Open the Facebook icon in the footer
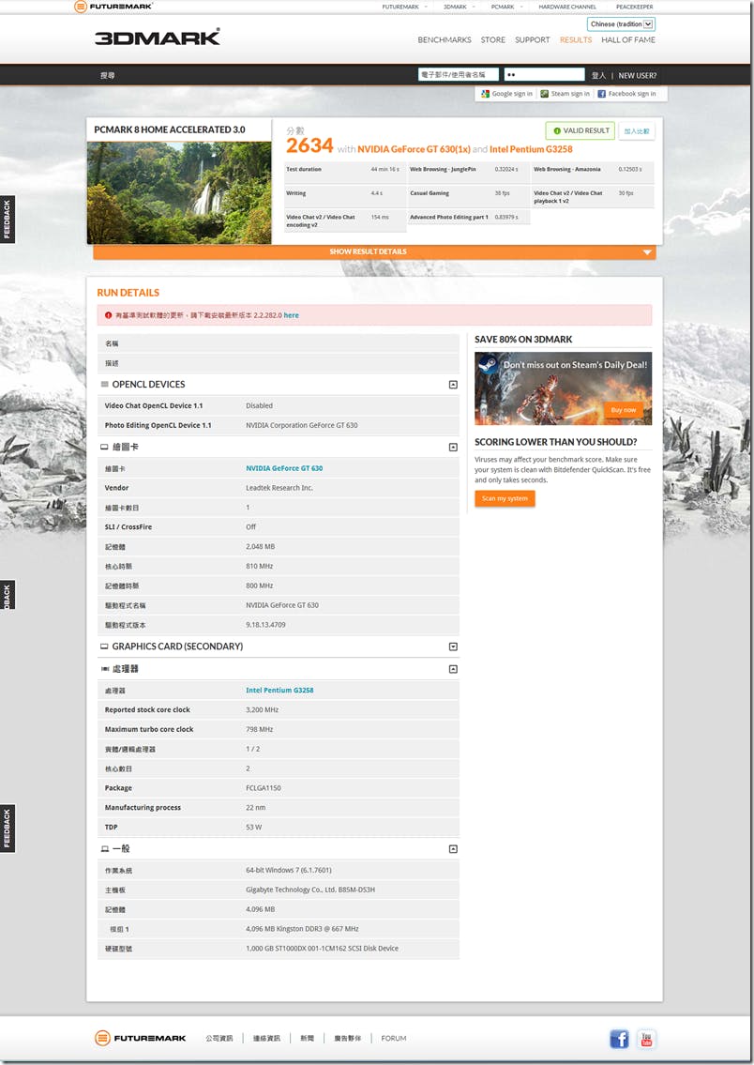Viewport: 754px width, 1065px height. 619,1039
